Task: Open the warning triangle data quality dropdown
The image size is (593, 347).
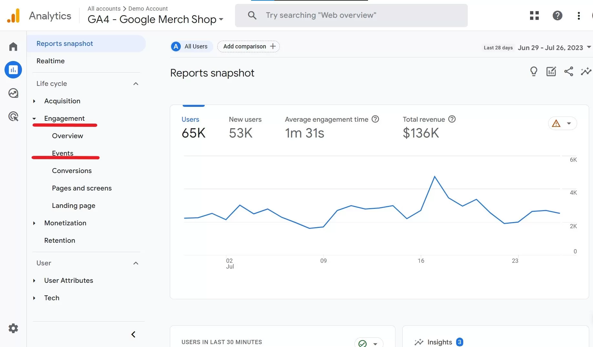Action: click(x=562, y=123)
